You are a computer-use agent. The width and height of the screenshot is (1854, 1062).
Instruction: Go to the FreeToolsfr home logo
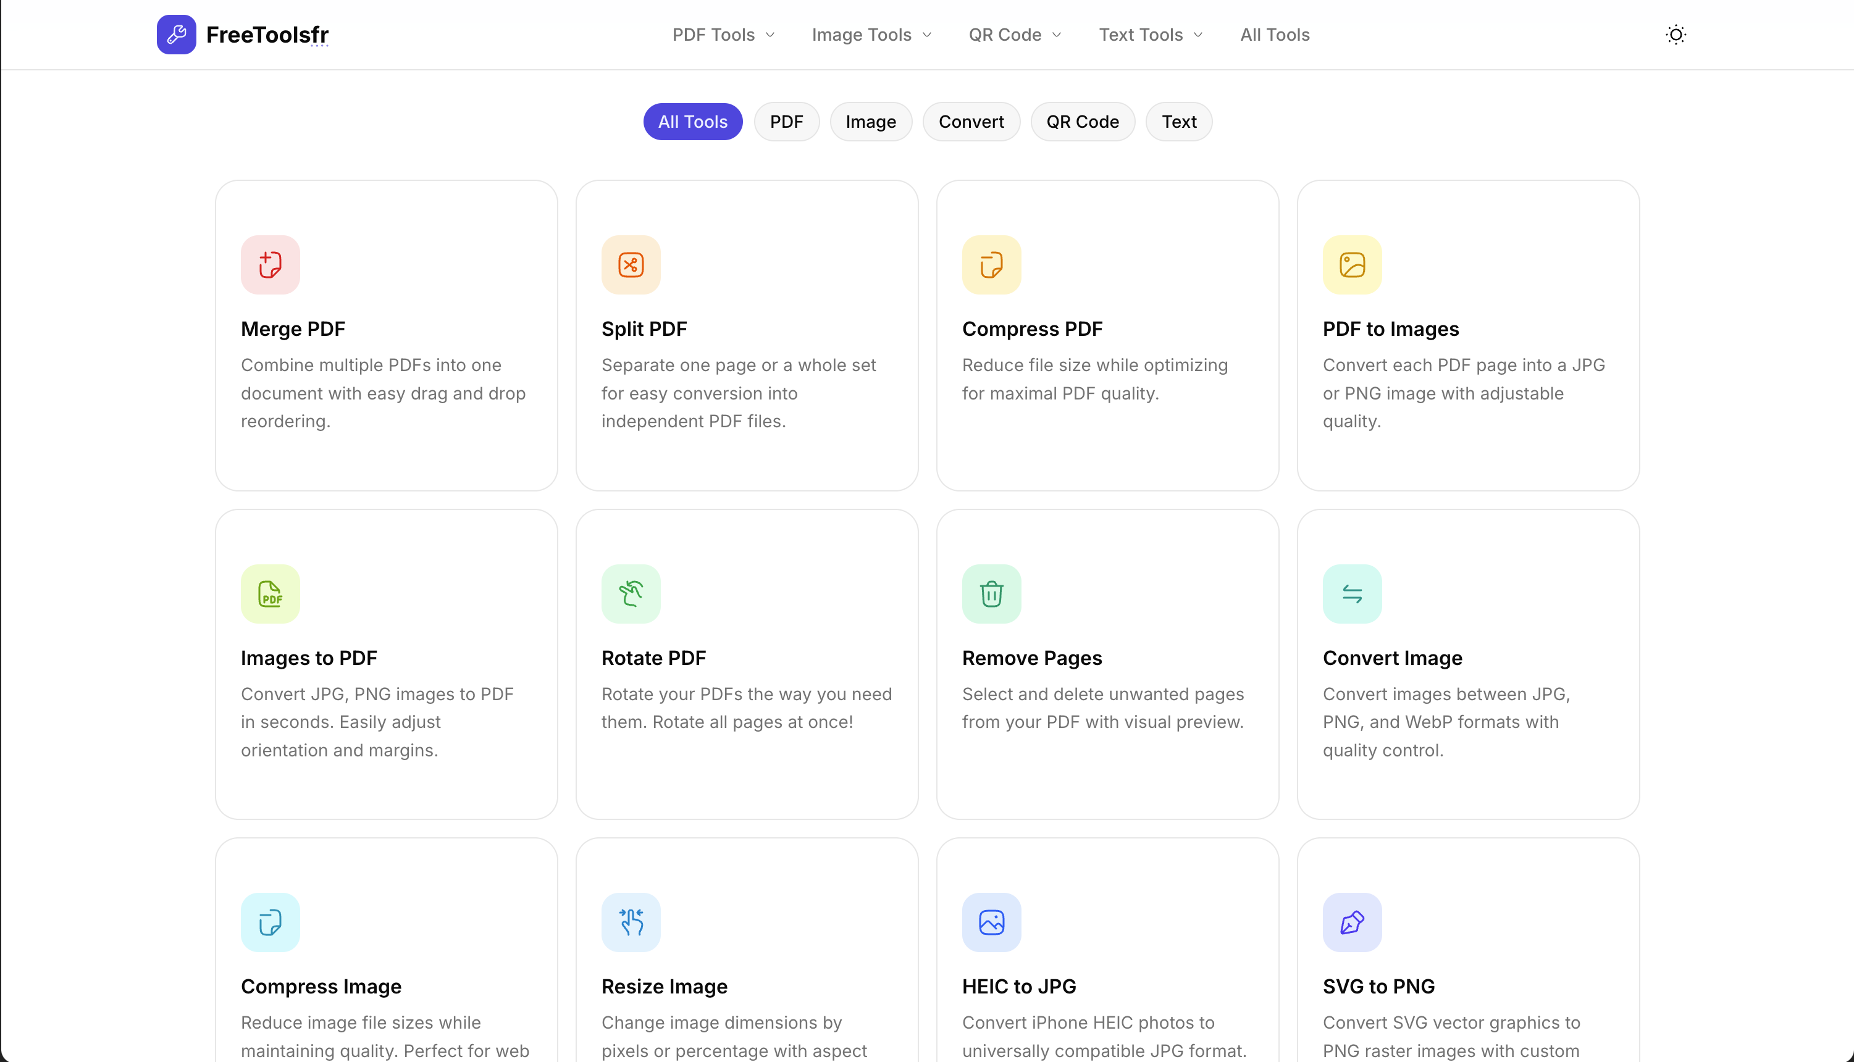point(243,35)
